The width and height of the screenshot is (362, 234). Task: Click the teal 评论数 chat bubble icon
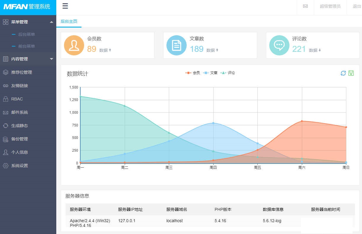[279, 45]
